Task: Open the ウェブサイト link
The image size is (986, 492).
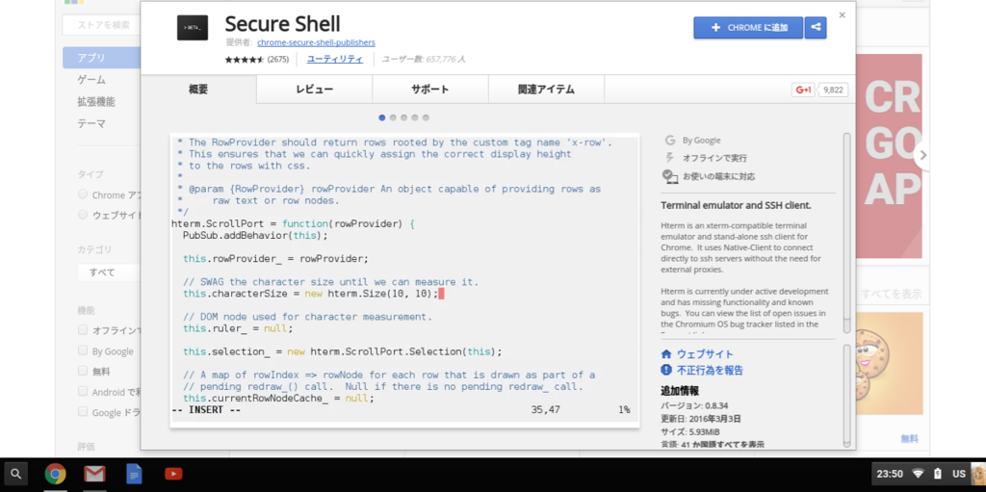Action: pyautogui.click(x=705, y=354)
